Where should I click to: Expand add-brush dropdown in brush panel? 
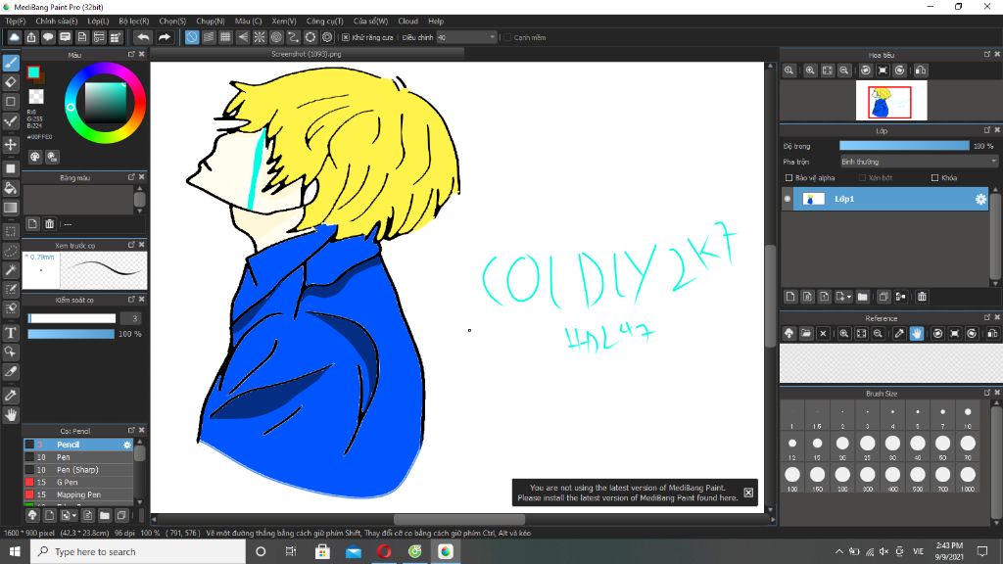click(74, 515)
